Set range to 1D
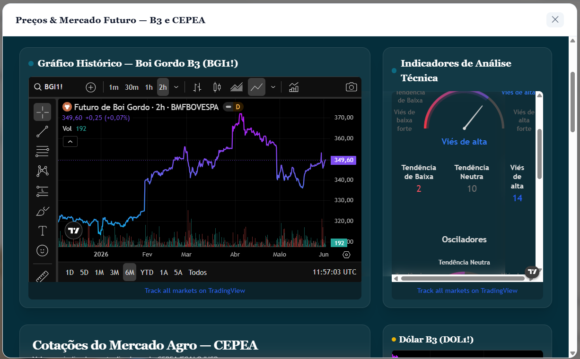 click(x=70, y=273)
